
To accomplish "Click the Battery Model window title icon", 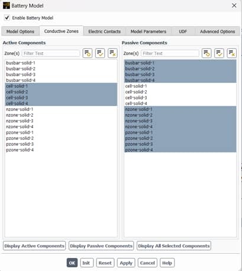I will click(7, 5).
